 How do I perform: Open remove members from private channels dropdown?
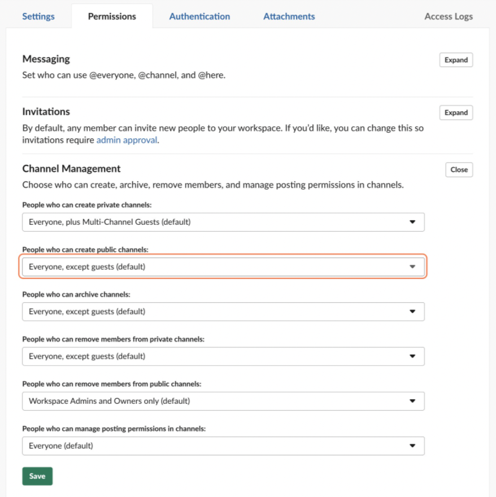click(223, 356)
